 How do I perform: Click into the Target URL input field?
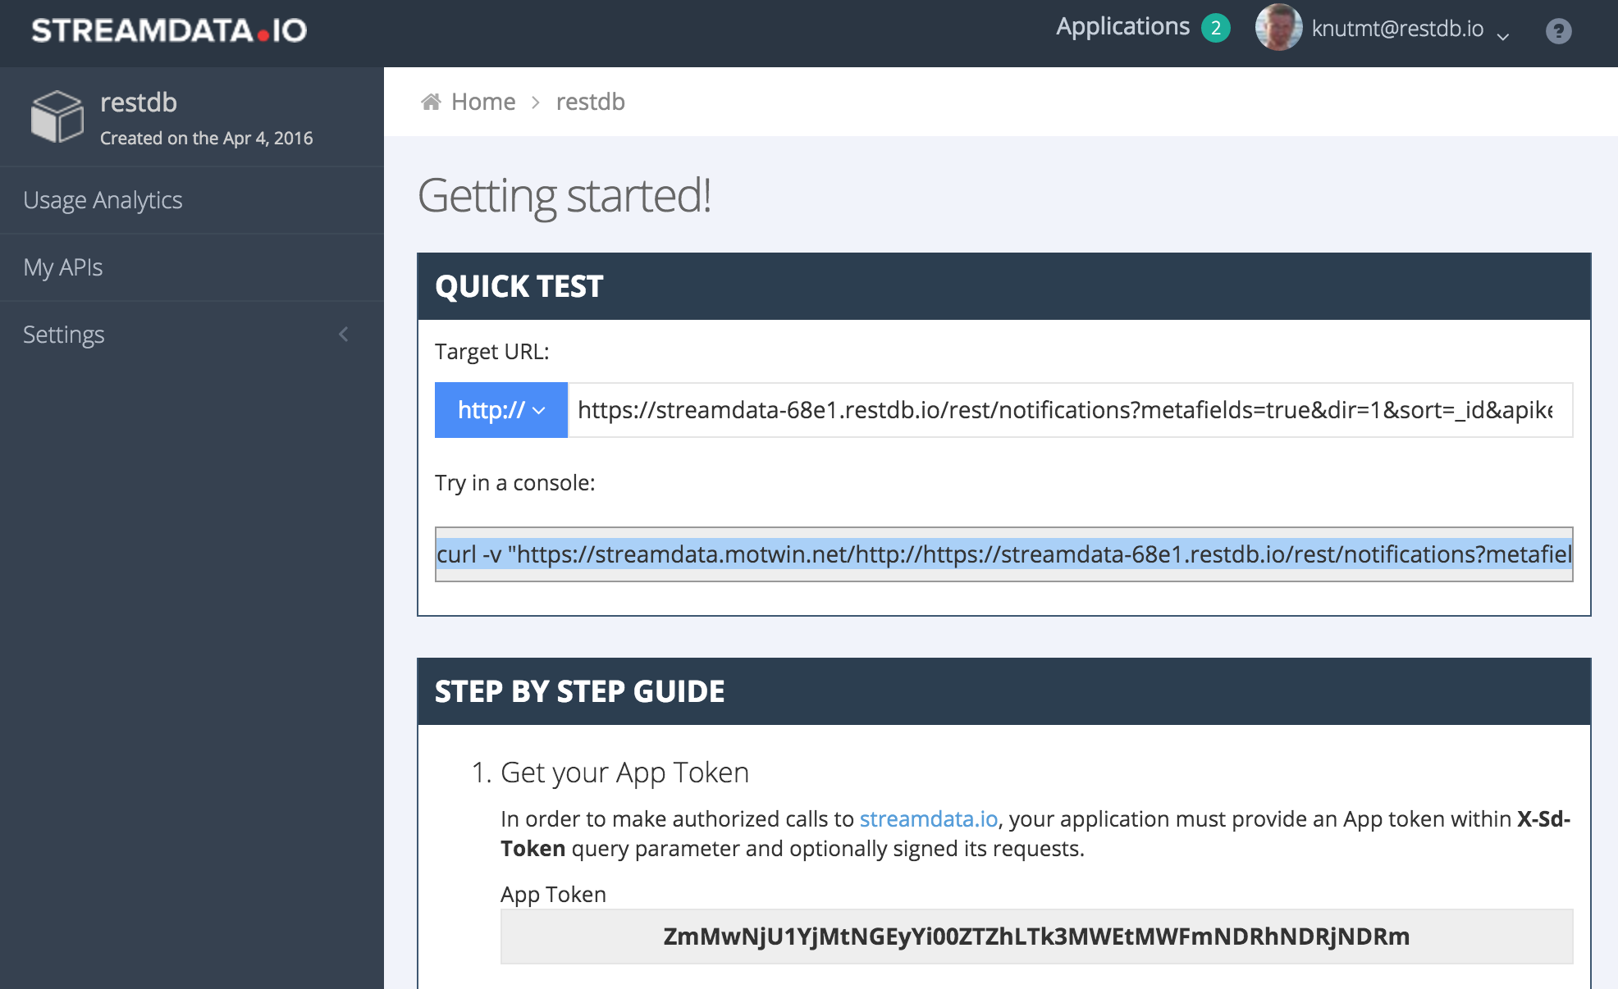1071,410
